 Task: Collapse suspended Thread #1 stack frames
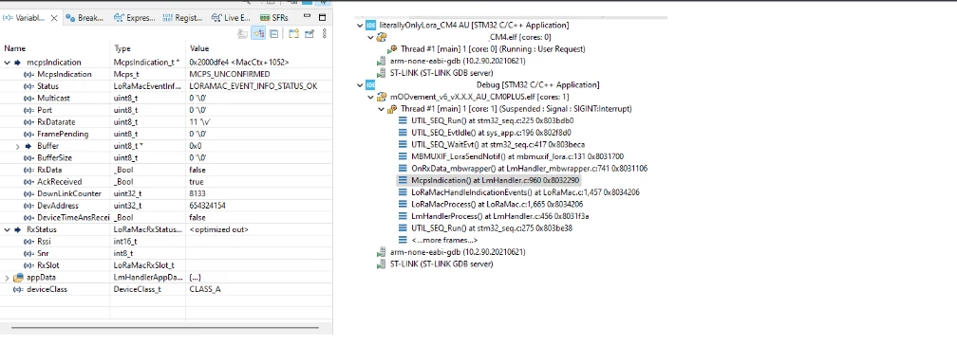382,109
